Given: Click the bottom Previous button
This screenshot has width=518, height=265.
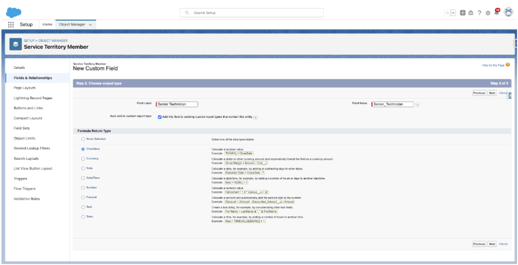Looking at the screenshot, I should coord(479,244).
